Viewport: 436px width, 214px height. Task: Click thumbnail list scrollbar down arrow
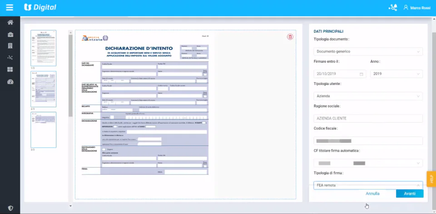tap(70, 206)
